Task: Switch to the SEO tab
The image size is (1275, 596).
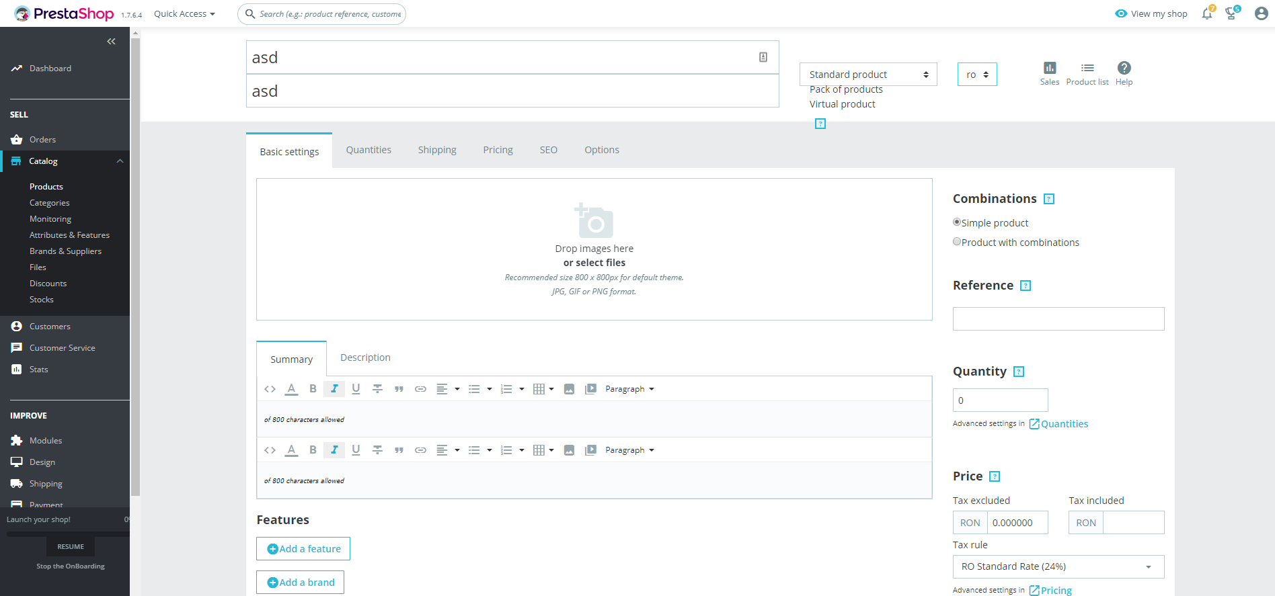Action: (549, 150)
